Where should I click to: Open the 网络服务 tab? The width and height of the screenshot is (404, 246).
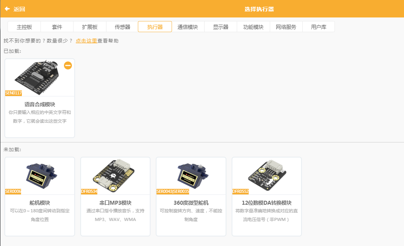pos(286,27)
